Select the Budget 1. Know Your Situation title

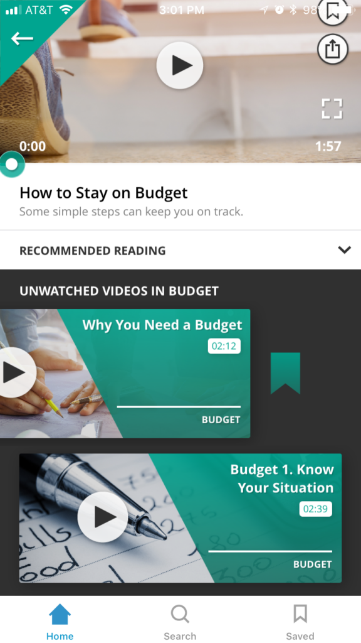click(x=282, y=478)
